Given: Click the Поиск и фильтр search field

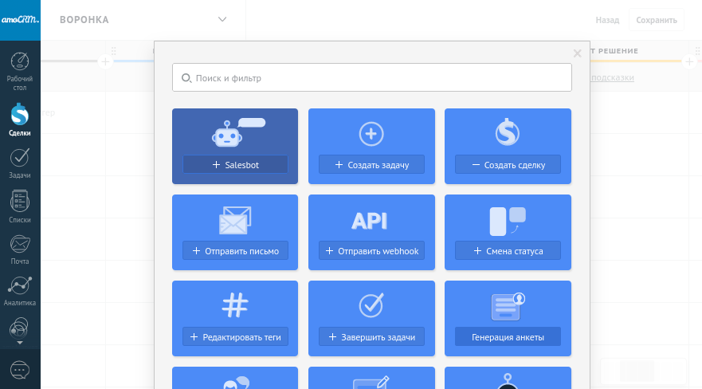Looking at the screenshot, I should point(371,78).
